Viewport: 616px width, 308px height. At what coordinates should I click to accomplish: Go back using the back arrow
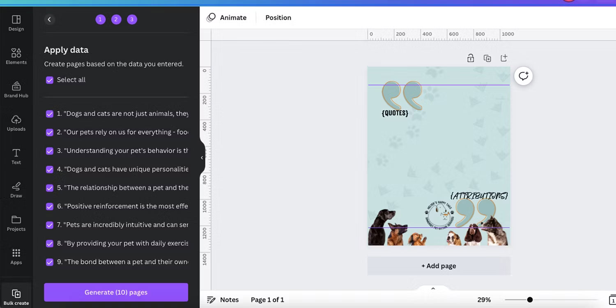coord(50,19)
